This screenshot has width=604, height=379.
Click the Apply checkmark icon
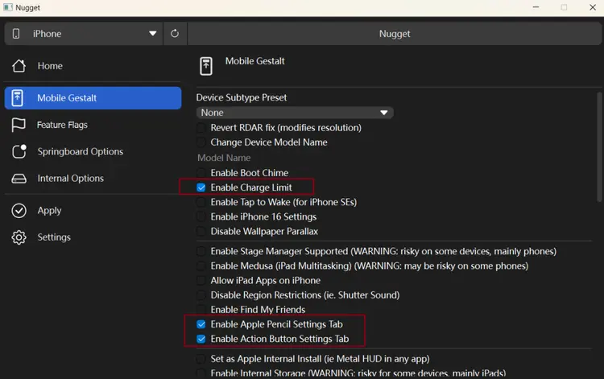click(19, 211)
